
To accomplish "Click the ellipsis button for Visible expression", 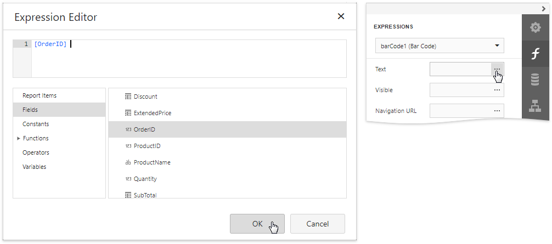I will tap(497, 90).
